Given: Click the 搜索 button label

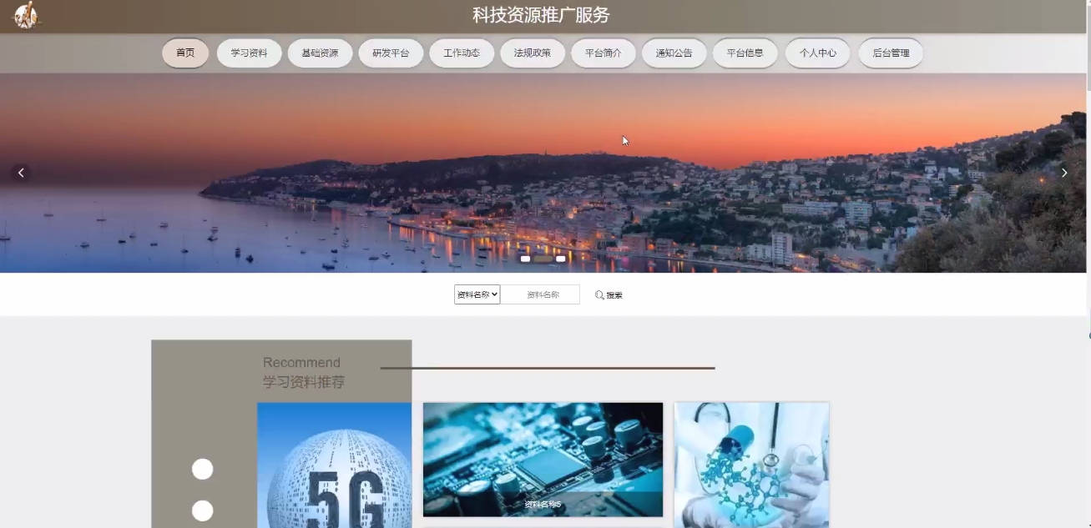Looking at the screenshot, I should pos(614,295).
